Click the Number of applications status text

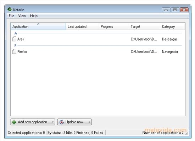(163, 133)
